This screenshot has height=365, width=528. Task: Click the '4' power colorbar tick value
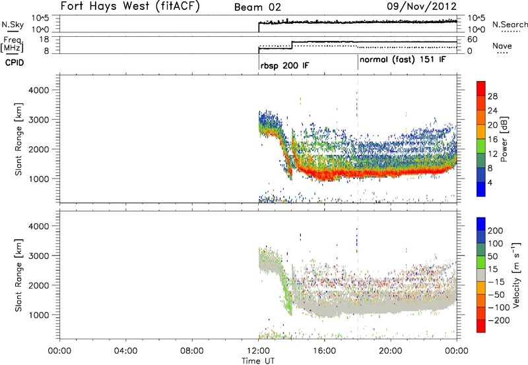pyautogui.click(x=490, y=182)
